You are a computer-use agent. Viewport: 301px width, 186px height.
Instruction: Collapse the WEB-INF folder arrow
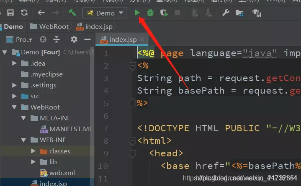click(23, 140)
